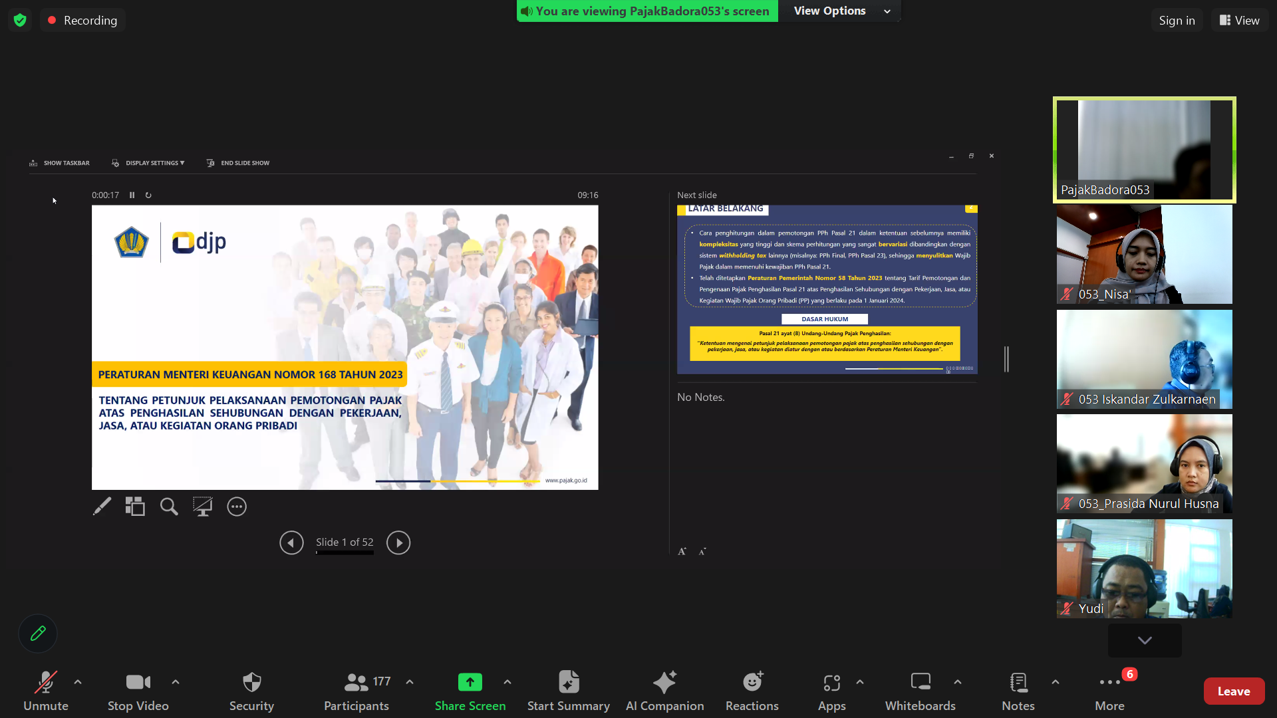Open the View layout menu

pos(1239,21)
